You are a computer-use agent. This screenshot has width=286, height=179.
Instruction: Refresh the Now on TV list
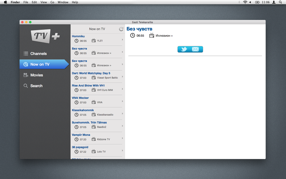coord(121,29)
